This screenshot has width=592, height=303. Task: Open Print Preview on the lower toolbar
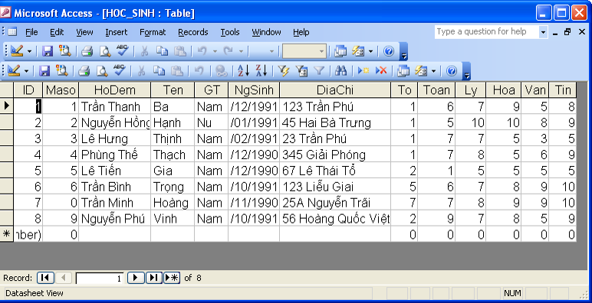click(x=101, y=70)
